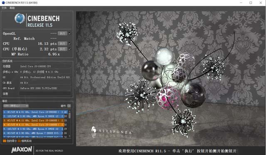
Task: Click the 信息 info input field
Action: point(45,93)
